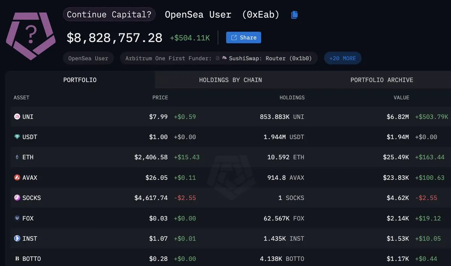Click the FOX token icon
The height and width of the screenshot is (266, 451).
pos(17,218)
